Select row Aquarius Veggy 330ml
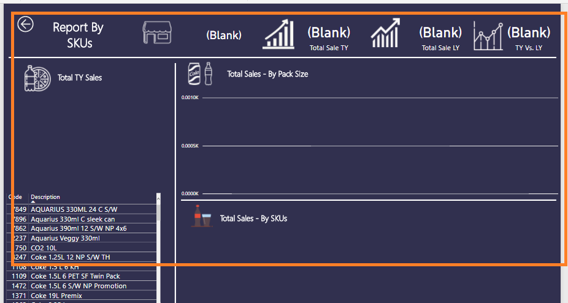Image resolution: width=568 pixels, height=303 pixels. coord(82,238)
